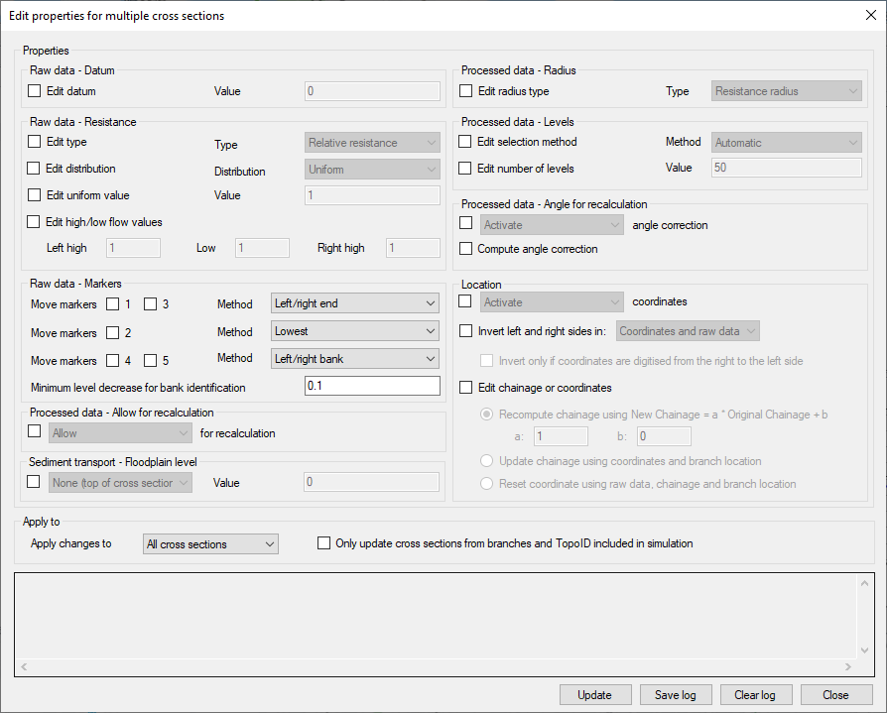The height and width of the screenshot is (713, 887).
Task: Click the Close button
Action: click(836, 695)
